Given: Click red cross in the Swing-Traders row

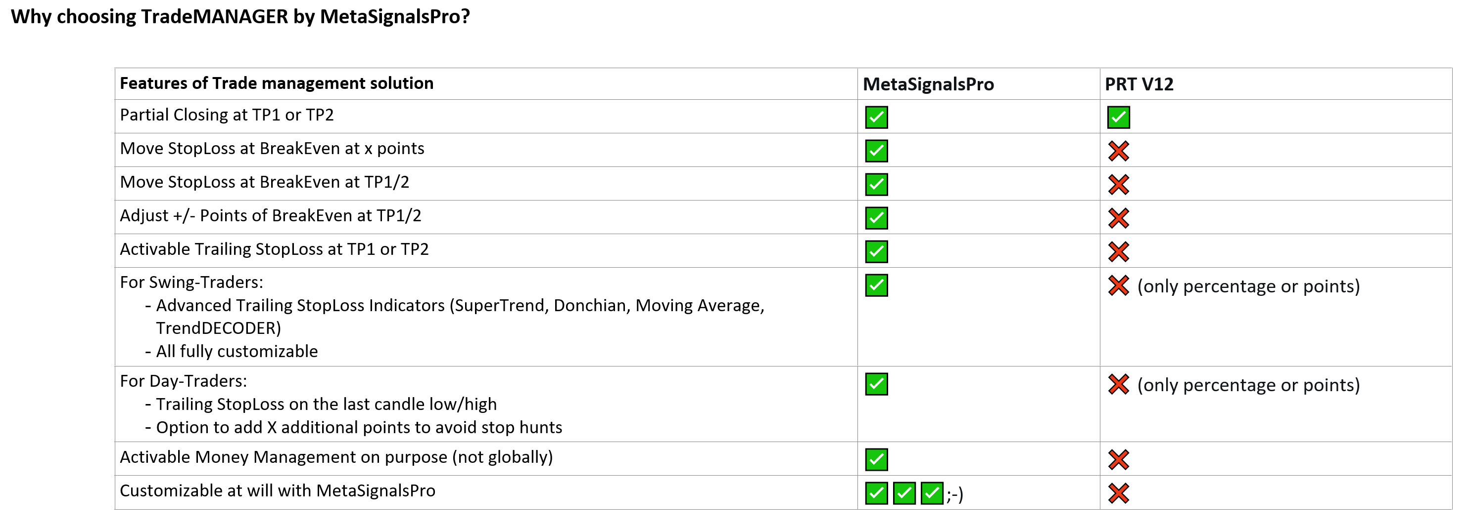Looking at the screenshot, I should click(x=1118, y=285).
